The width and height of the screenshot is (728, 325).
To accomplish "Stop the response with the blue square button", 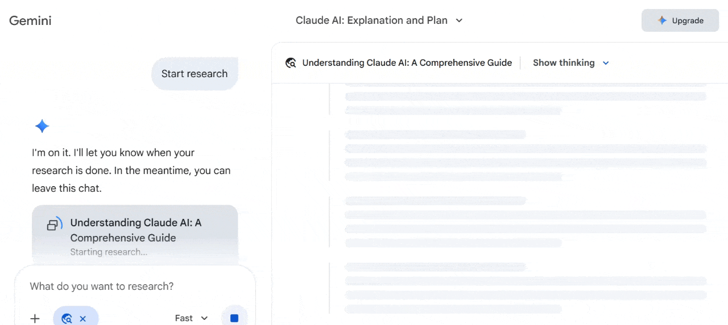I will [x=234, y=318].
